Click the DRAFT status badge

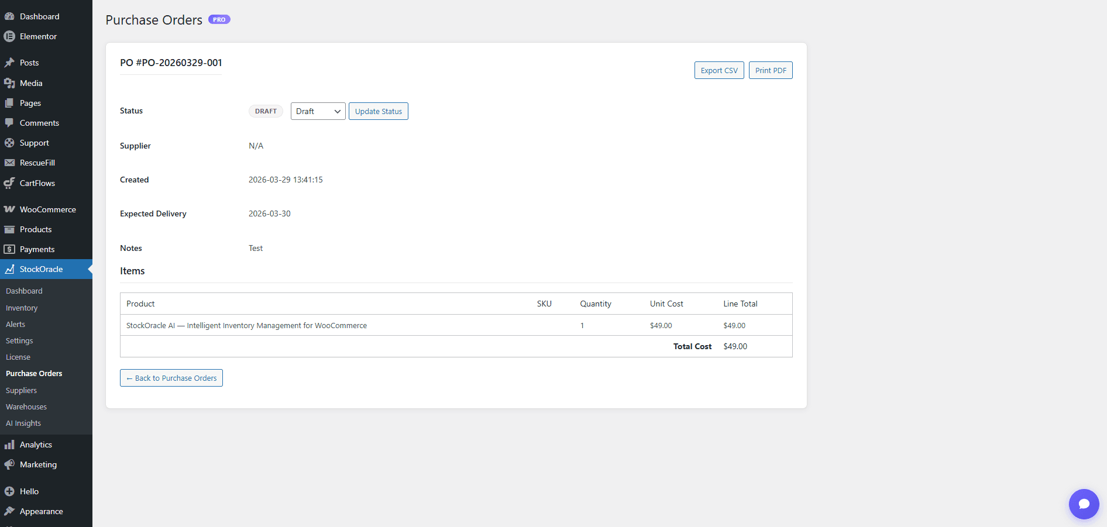[x=266, y=111]
